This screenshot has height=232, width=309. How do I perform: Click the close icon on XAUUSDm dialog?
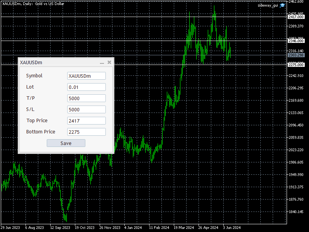click(x=109, y=62)
